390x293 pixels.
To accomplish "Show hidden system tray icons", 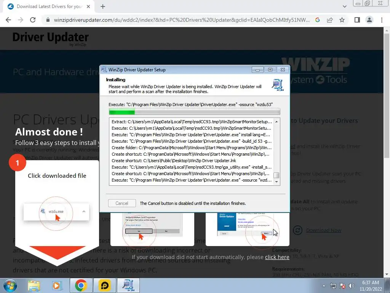I will 324,286.
